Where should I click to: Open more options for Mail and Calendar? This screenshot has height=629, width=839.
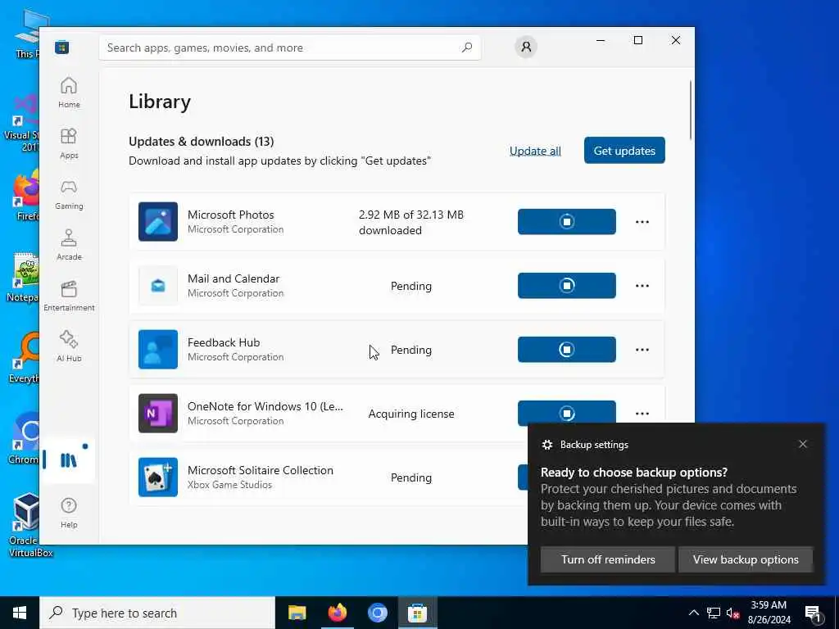tap(642, 286)
